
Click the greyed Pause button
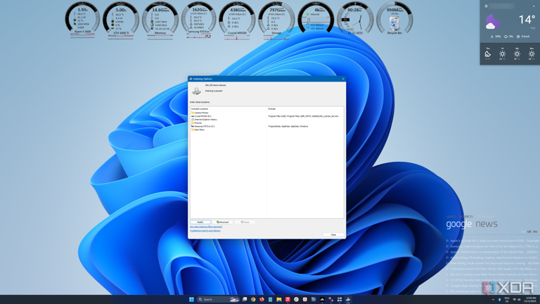pyautogui.click(x=245, y=222)
